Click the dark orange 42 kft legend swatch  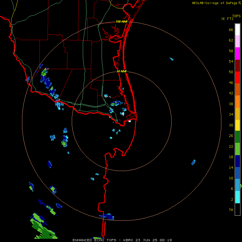point(237,89)
